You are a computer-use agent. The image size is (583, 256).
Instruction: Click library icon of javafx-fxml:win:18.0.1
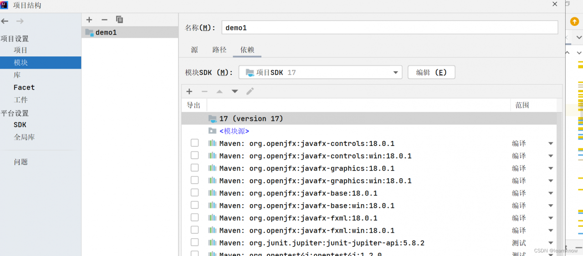point(212,230)
